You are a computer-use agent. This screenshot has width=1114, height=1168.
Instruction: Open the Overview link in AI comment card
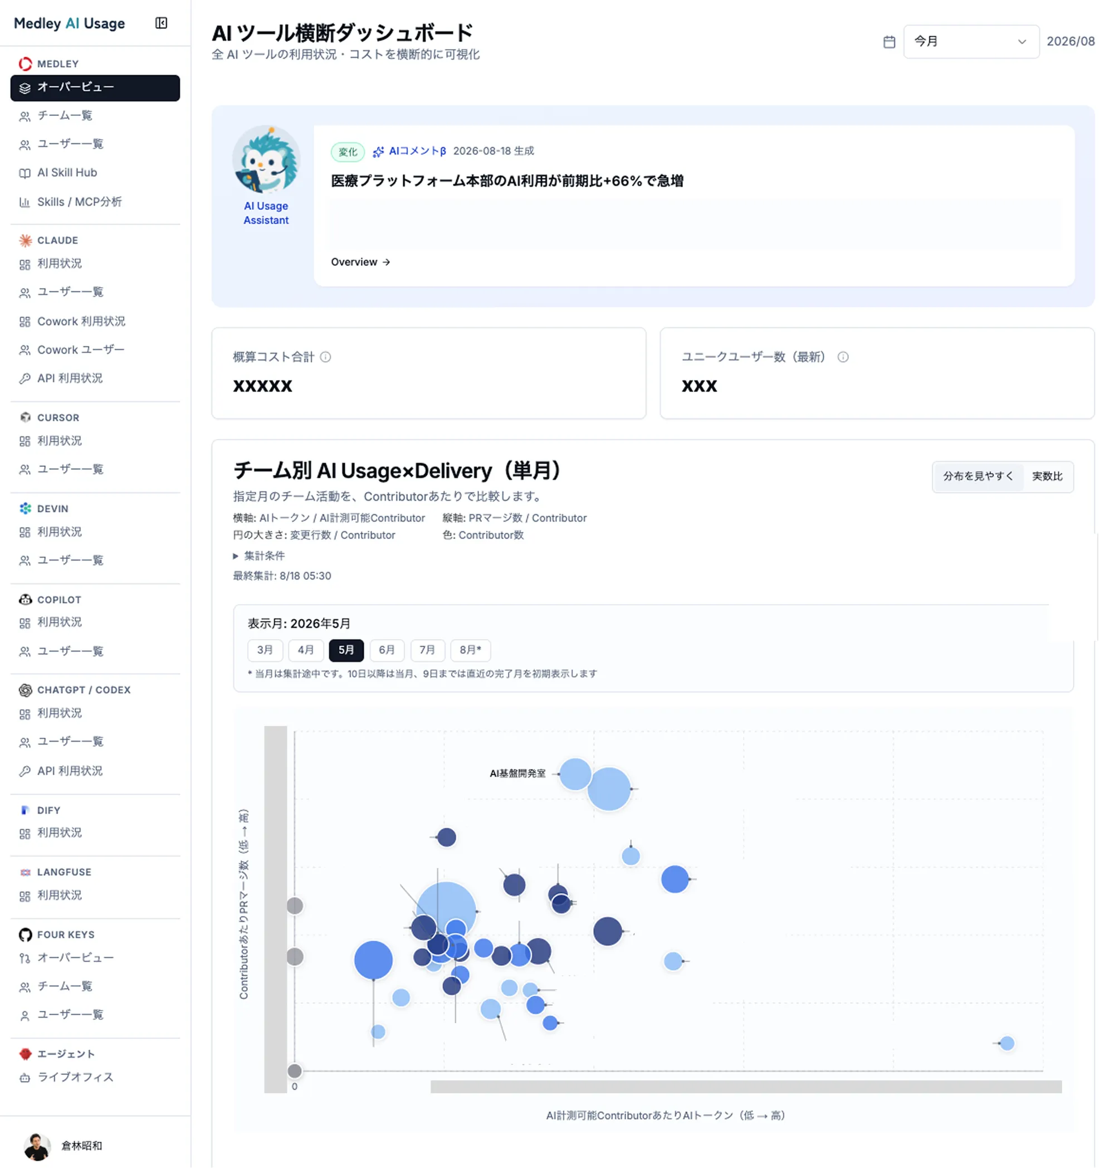pyautogui.click(x=360, y=262)
